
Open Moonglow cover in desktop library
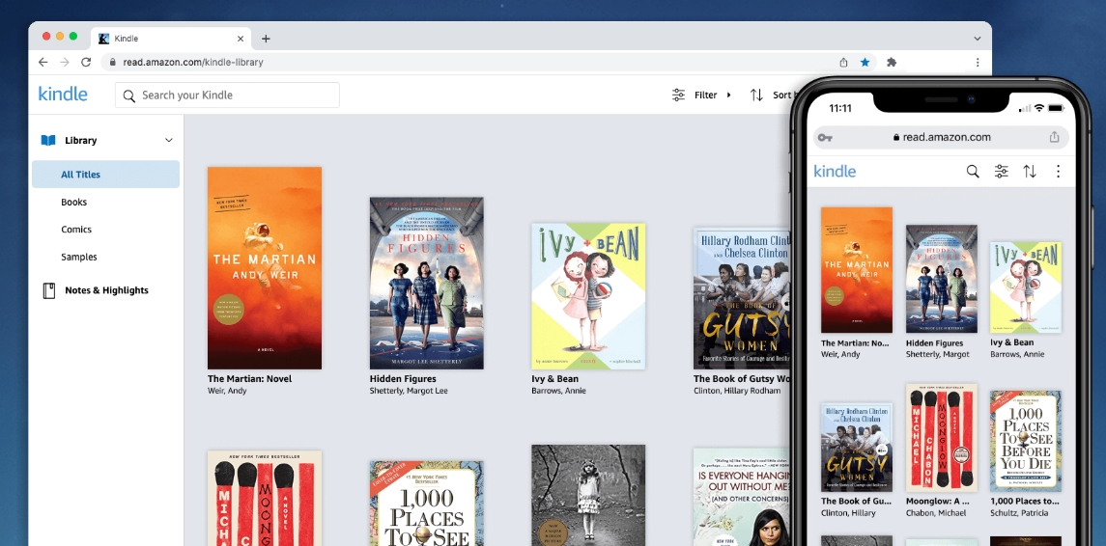tap(265, 498)
